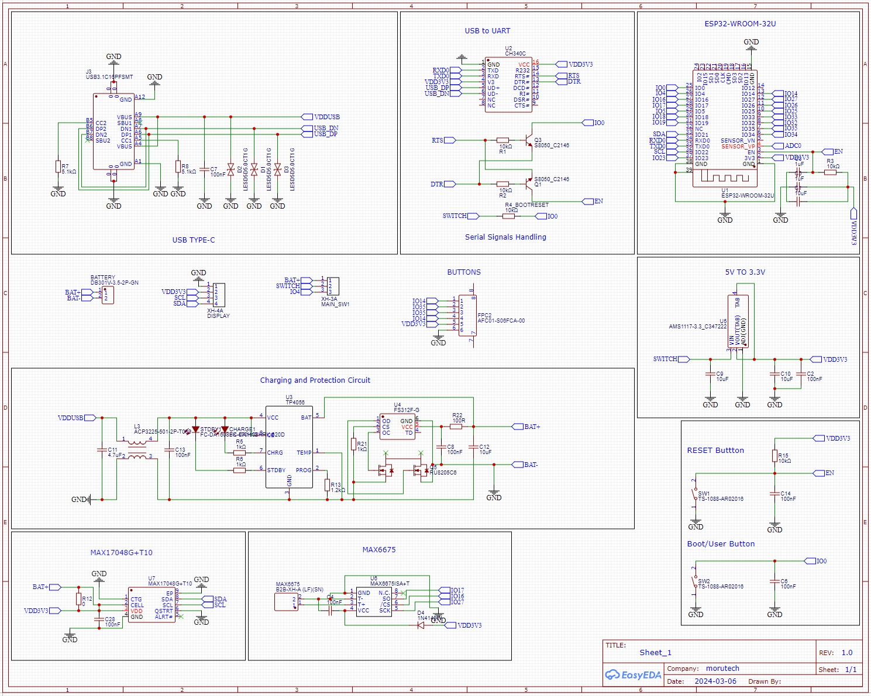Select the B2B-XH-A thermocouple connector symbol
Viewport: 871px width, 696px height.
(x=286, y=602)
